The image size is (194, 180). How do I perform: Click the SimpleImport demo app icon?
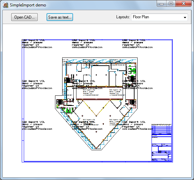pos(5,5)
